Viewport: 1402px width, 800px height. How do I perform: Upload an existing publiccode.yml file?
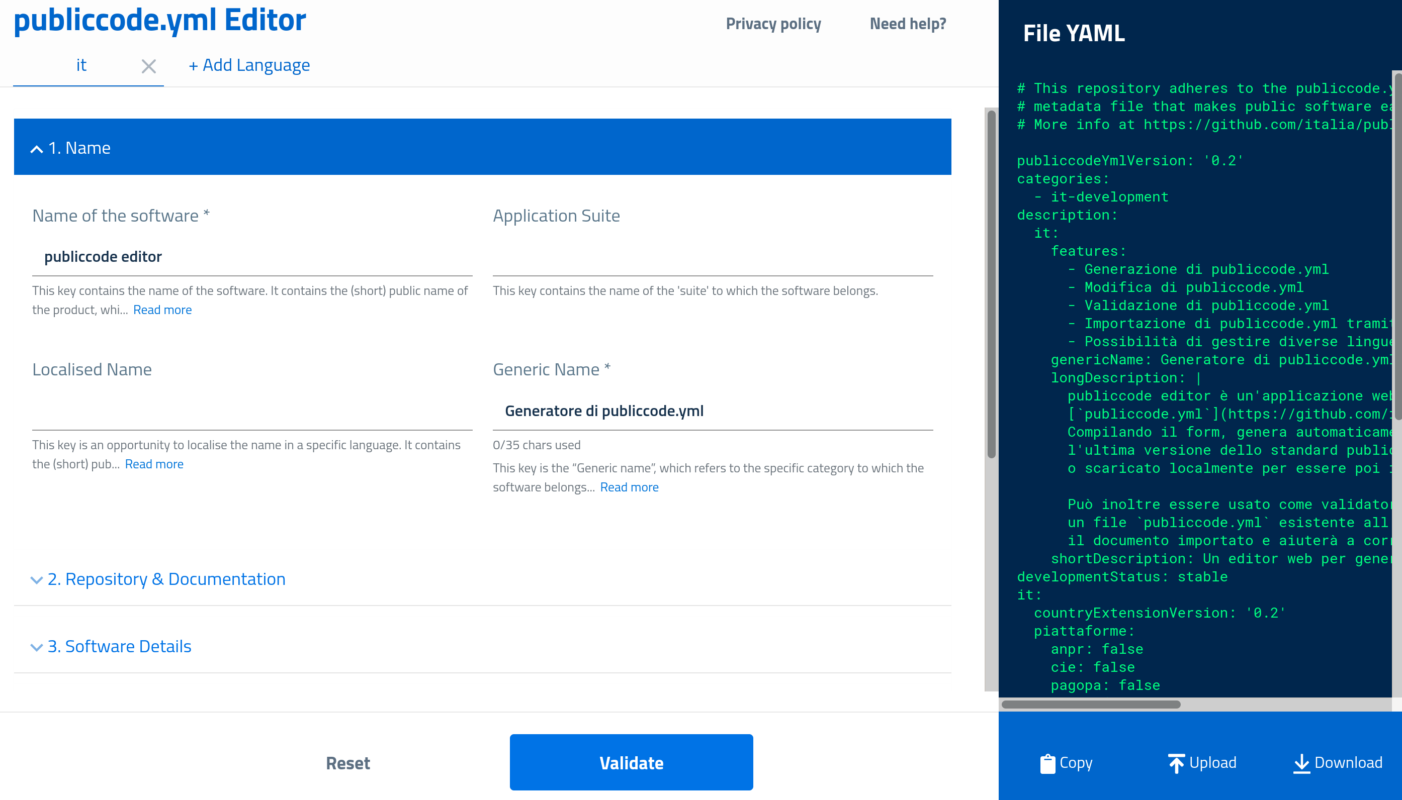(x=1203, y=762)
